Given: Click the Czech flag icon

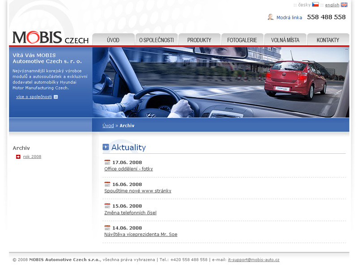Looking at the screenshot, I should (x=315, y=4).
